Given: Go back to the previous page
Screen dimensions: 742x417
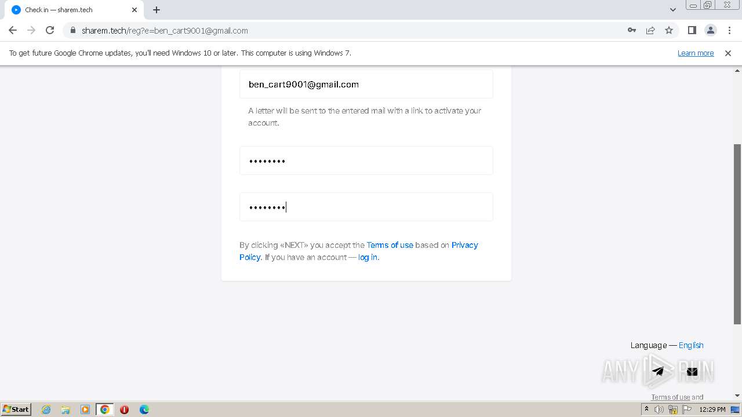Looking at the screenshot, I should point(13,30).
